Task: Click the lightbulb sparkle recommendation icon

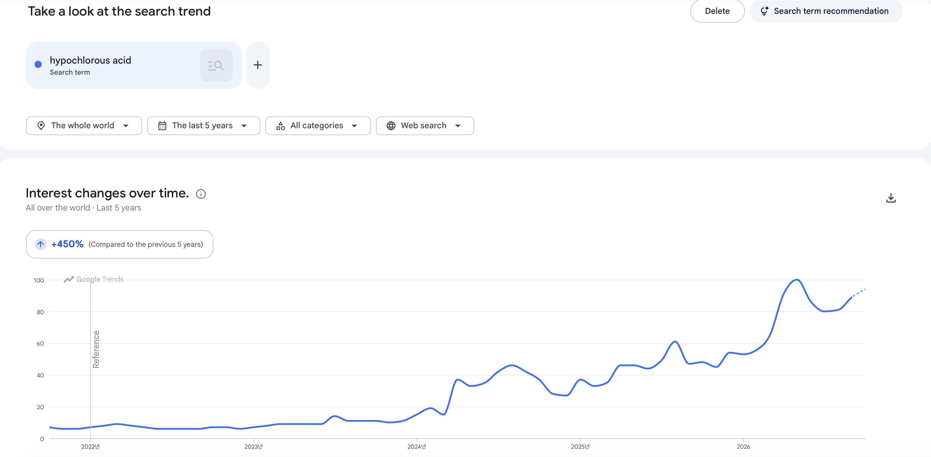Action: click(764, 11)
